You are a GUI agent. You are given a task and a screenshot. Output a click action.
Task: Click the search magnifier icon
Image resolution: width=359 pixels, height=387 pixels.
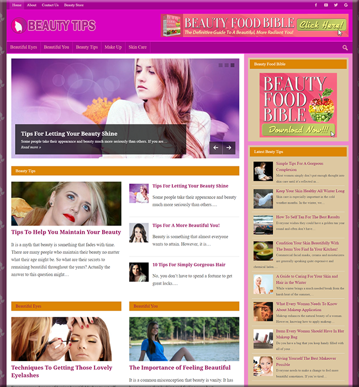pyautogui.click(x=345, y=48)
